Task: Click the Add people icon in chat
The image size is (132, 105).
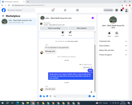Action: point(63,32)
